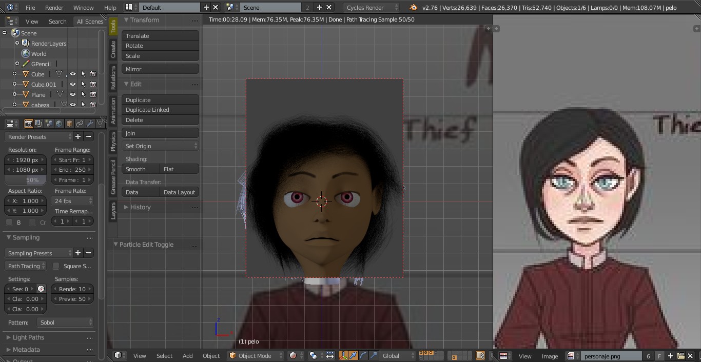This screenshot has width=701, height=362.
Task: Click the Mirror button
Action: (161, 69)
